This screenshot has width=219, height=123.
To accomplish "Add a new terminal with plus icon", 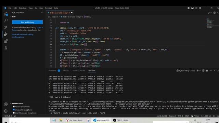I will pos(198,71).
